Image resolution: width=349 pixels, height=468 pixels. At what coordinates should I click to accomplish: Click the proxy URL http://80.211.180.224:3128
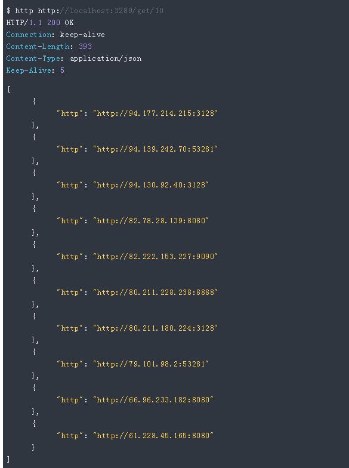tap(155, 328)
